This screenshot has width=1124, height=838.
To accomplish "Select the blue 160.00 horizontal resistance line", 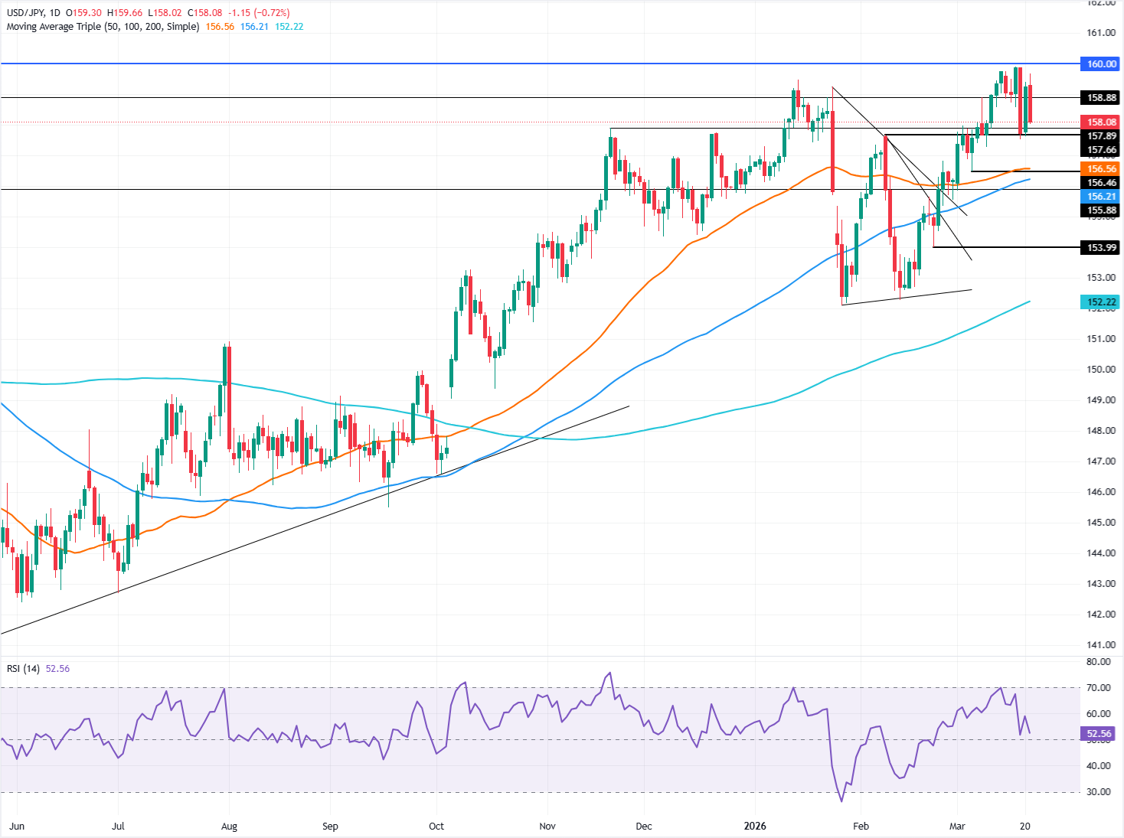I will click(x=536, y=64).
